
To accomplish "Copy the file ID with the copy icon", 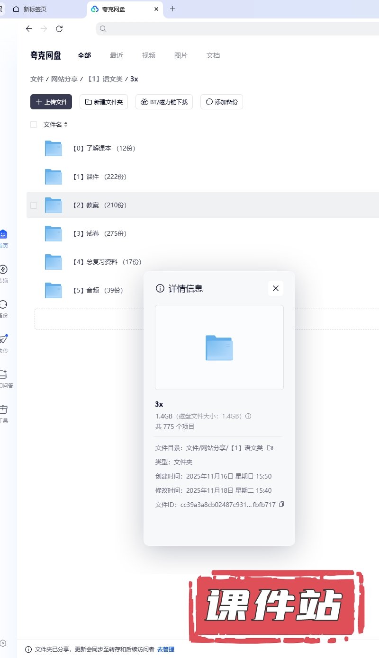I will click(281, 505).
